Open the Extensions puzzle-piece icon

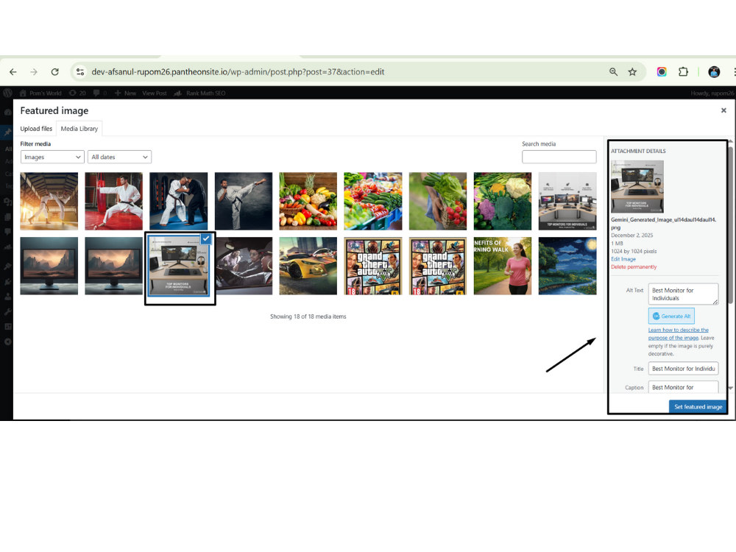(683, 72)
